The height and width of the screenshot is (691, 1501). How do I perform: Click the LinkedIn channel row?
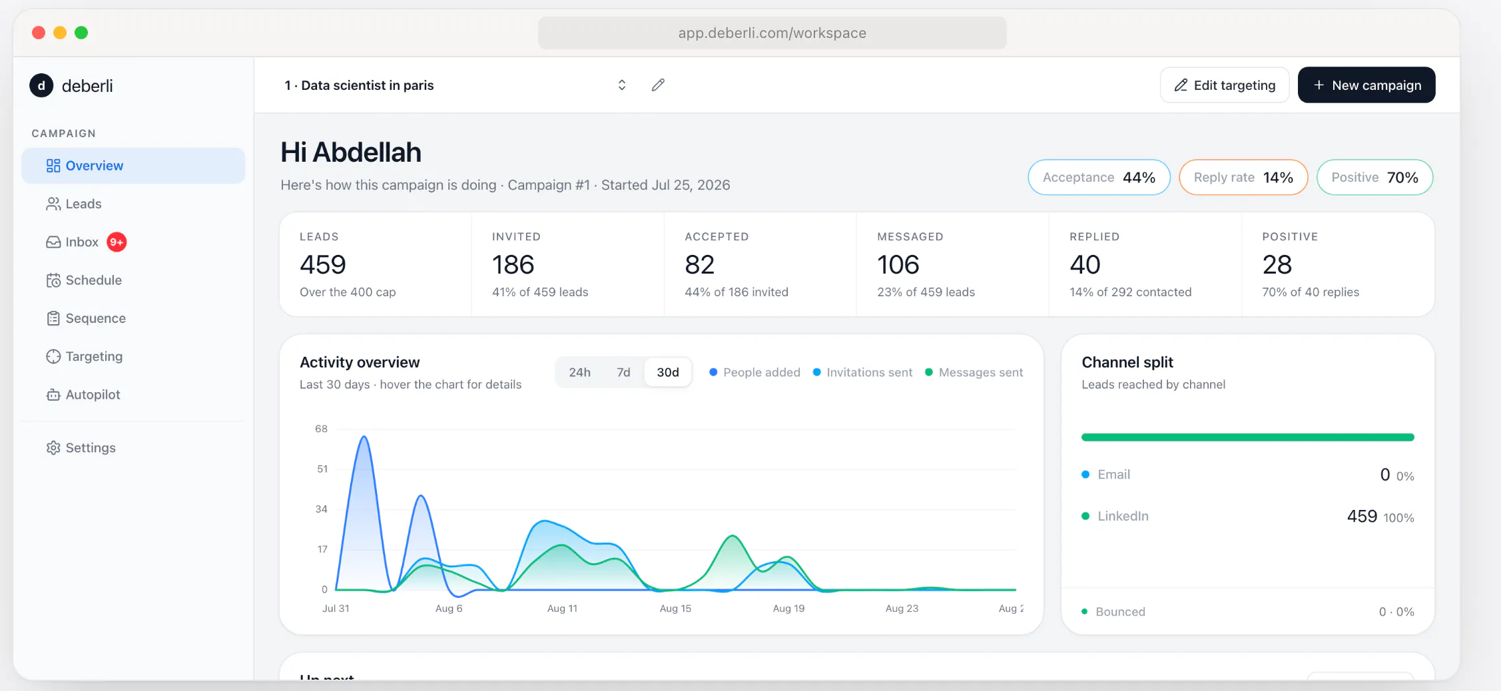pyautogui.click(x=1247, y=517)
